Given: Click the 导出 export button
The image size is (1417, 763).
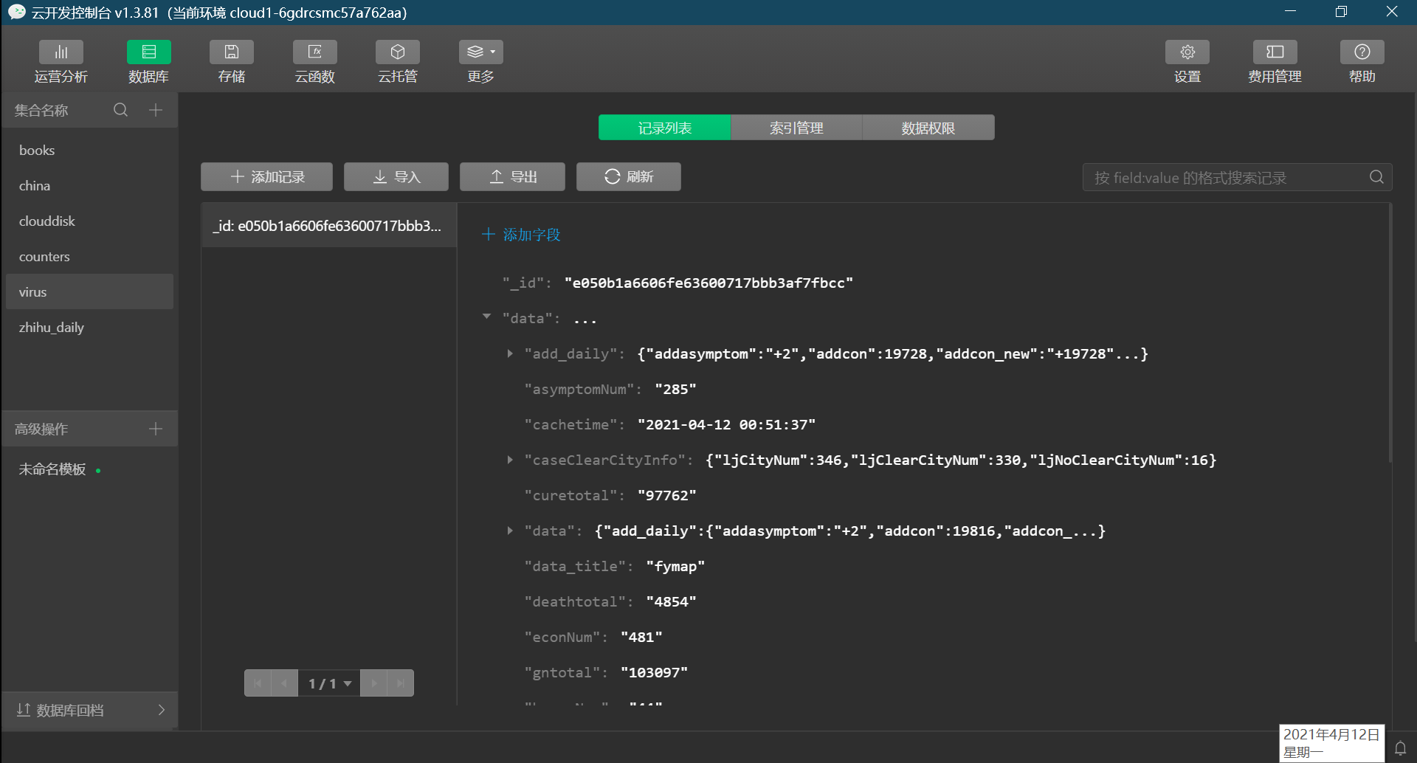Looking at the screenshot, I should click(512, 177).
